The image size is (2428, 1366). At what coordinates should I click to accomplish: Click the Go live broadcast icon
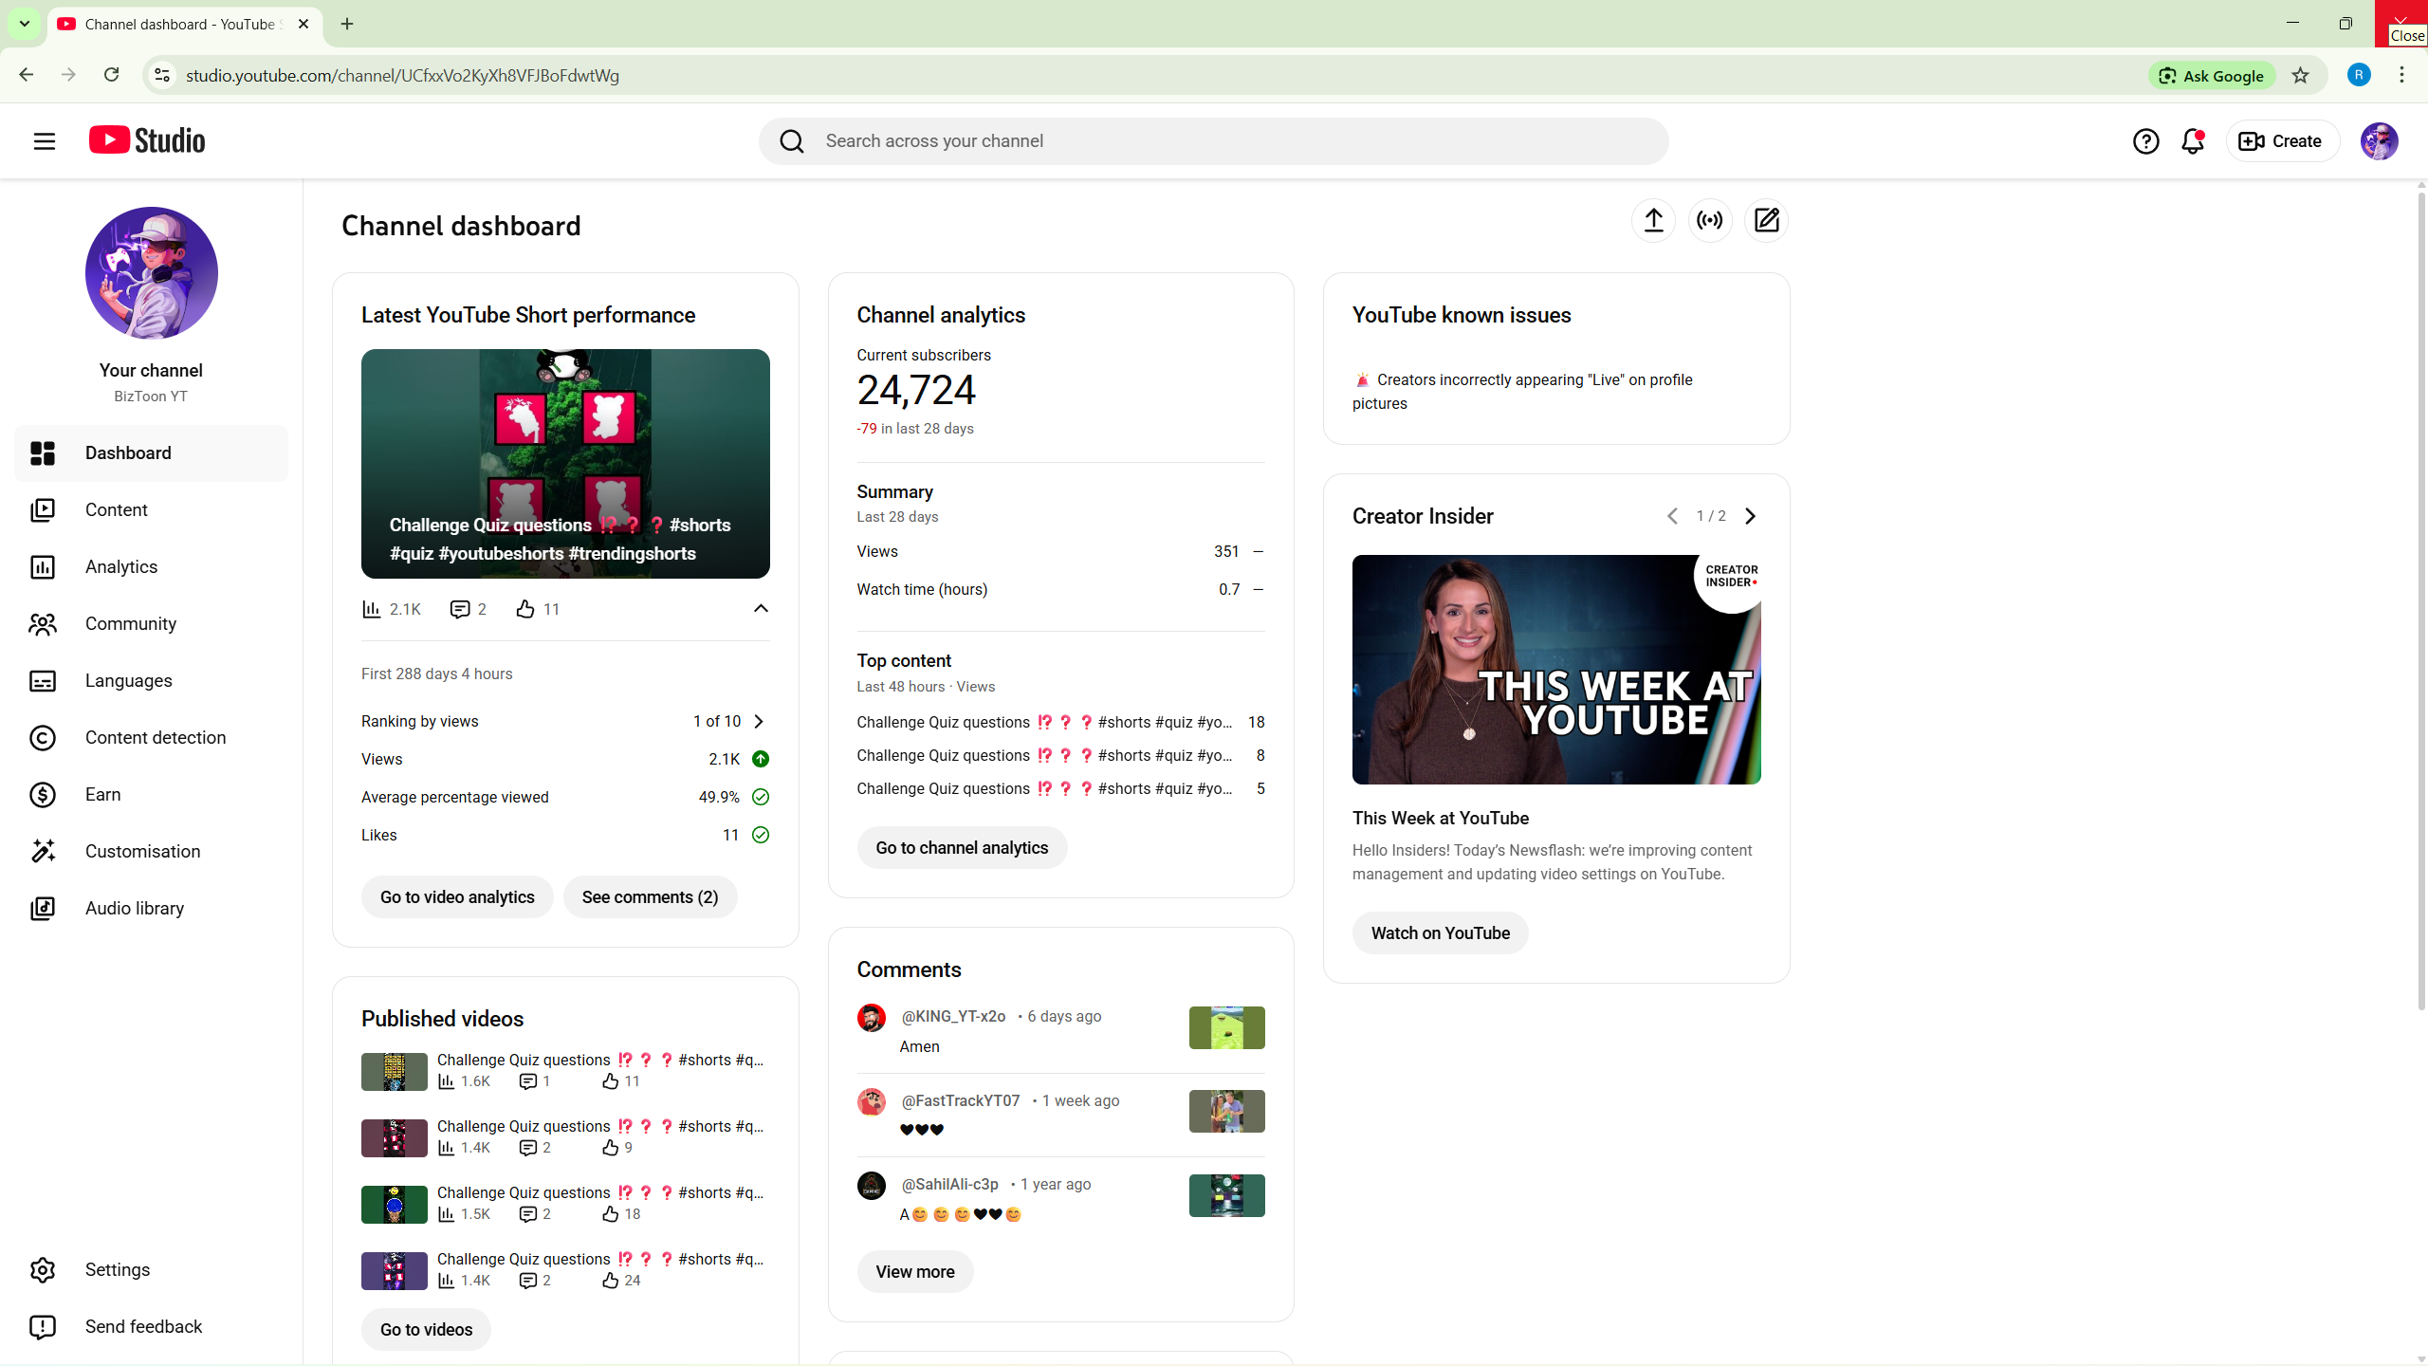point(1710,220)
